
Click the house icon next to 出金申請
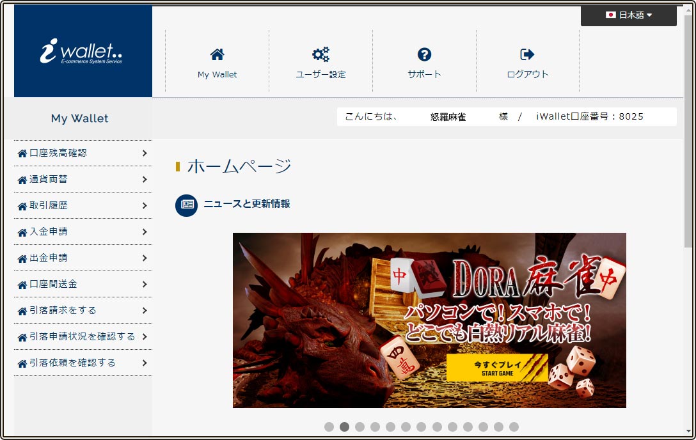tap(22, 258)
